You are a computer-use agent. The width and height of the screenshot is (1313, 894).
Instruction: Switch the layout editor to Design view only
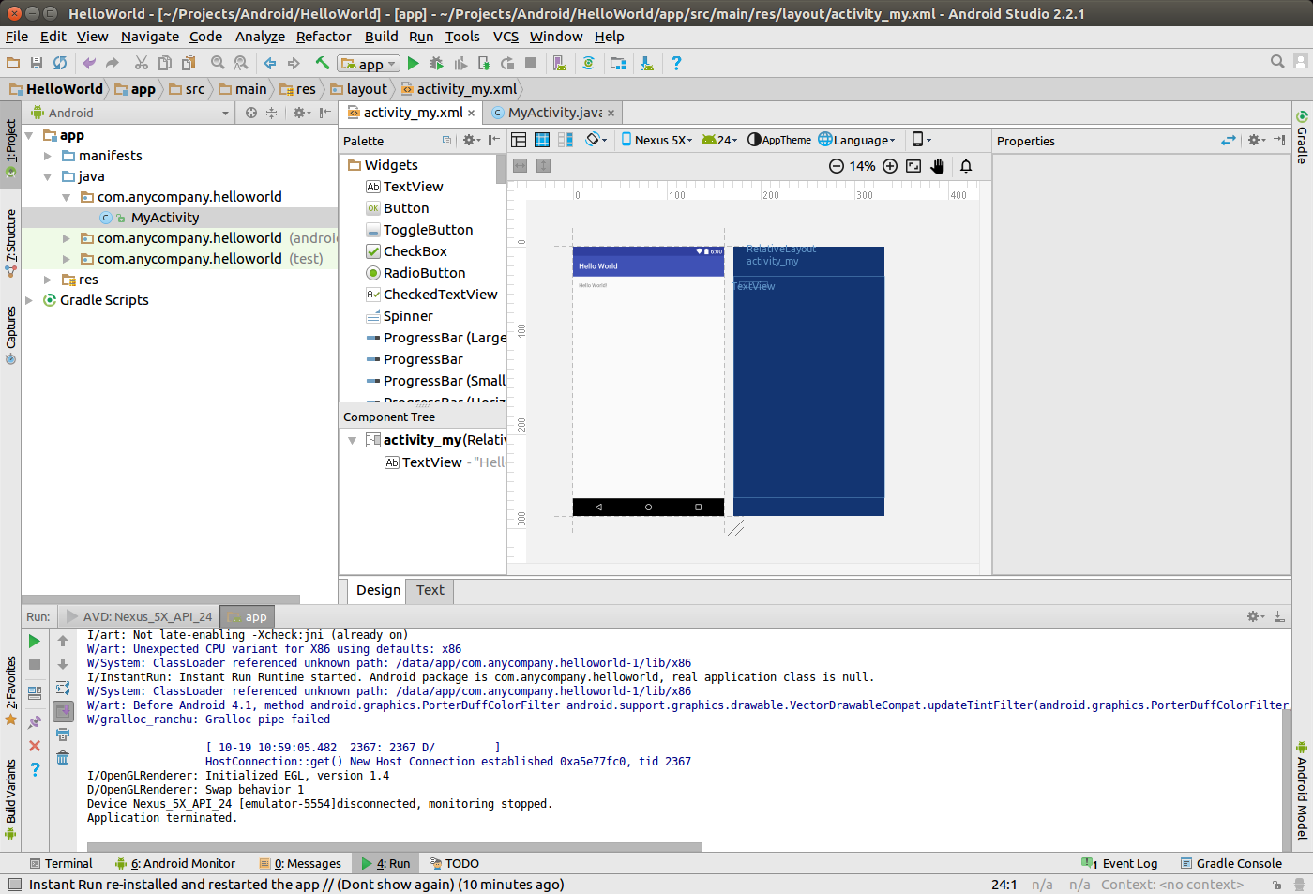(519, 140)
